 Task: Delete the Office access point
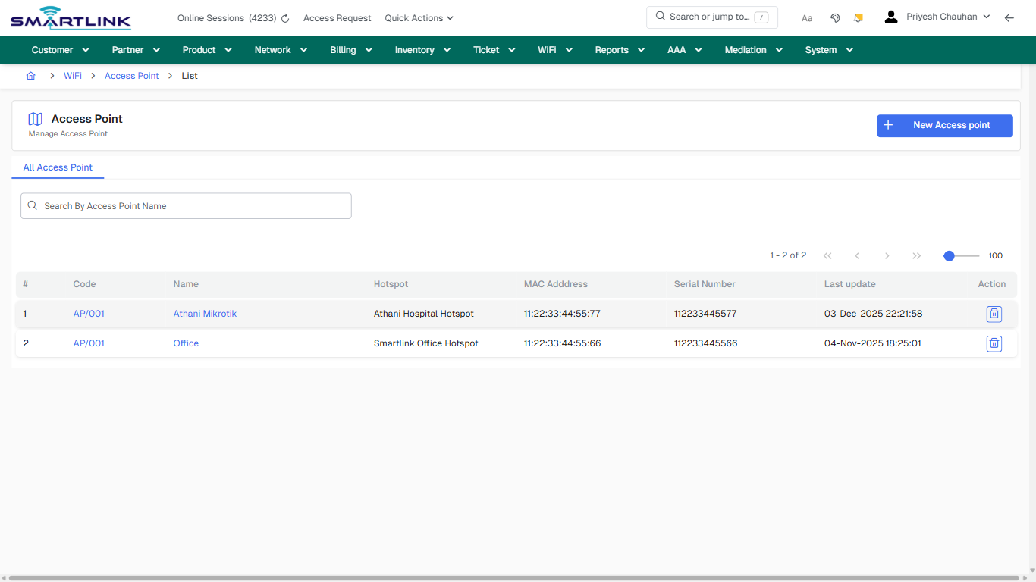point(994,343)
